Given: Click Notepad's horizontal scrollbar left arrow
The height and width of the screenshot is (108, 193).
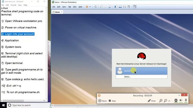Looking at the screenshot, I should (1, 101).
